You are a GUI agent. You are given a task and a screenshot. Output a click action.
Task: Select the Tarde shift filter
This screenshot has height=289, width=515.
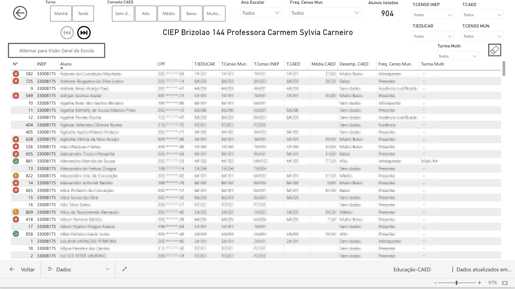coord(83,14)
